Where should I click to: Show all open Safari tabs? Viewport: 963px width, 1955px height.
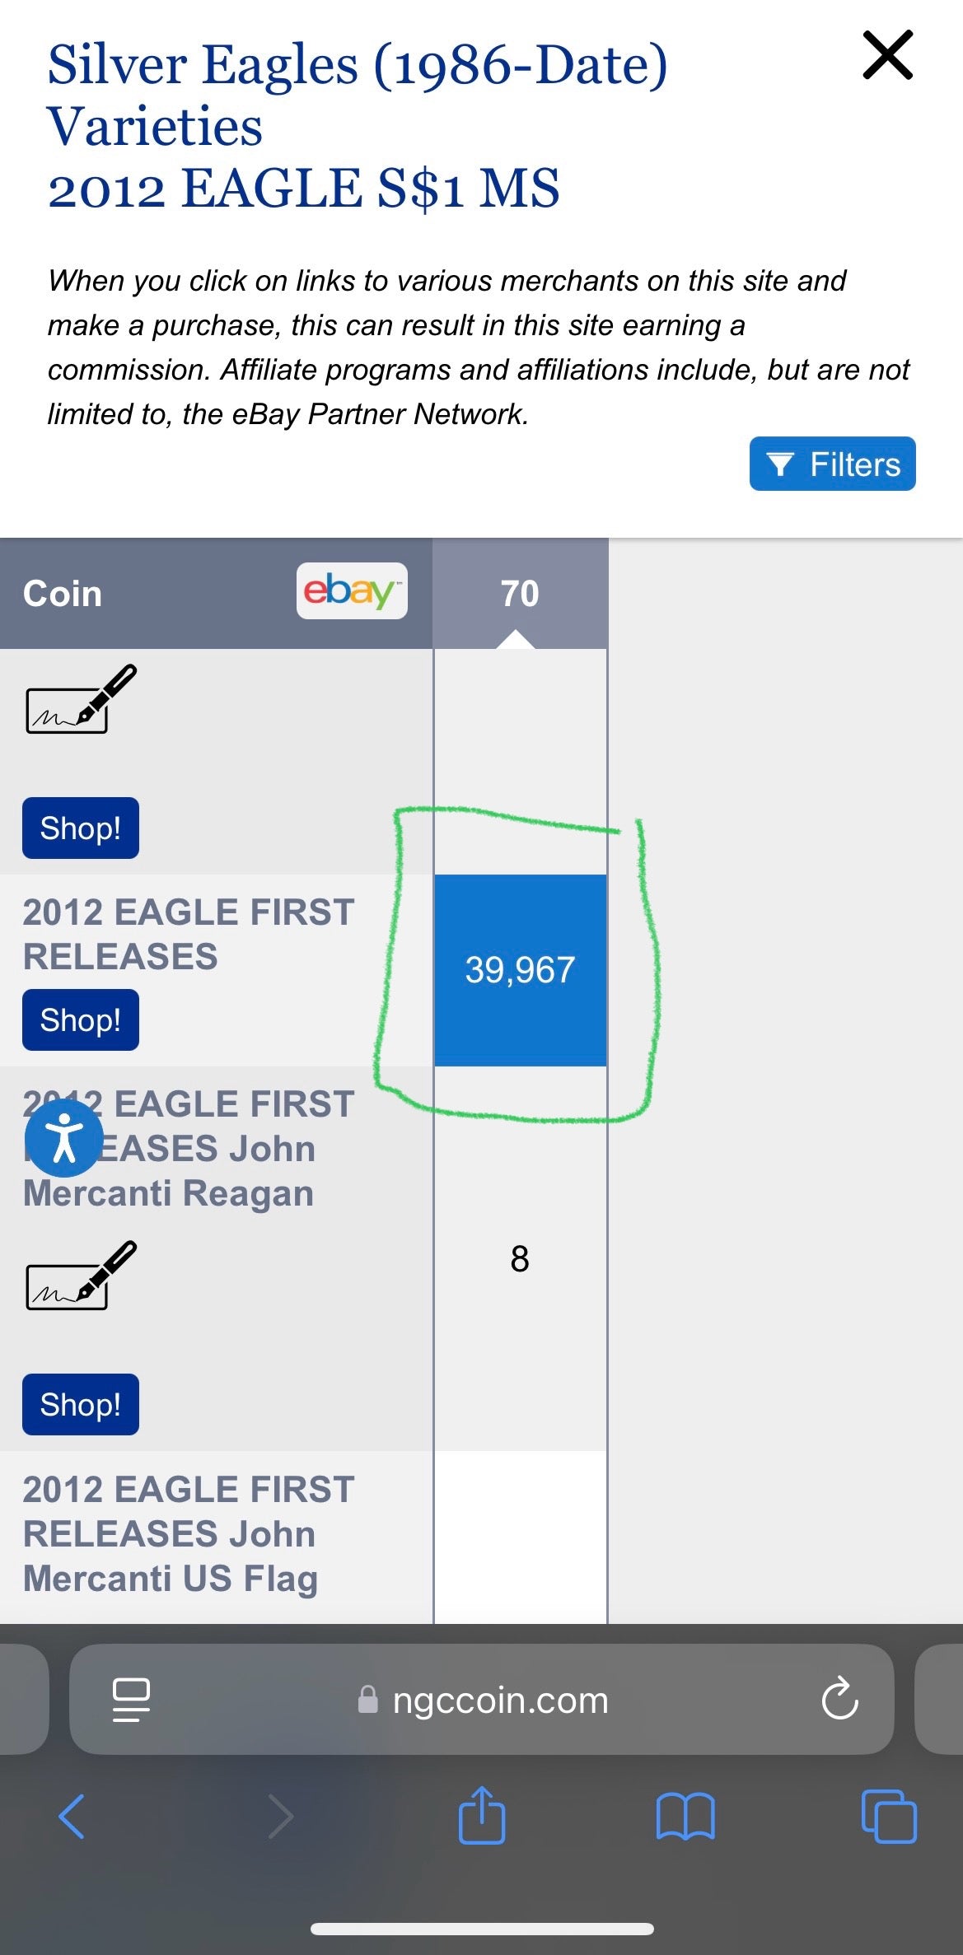888,1816
